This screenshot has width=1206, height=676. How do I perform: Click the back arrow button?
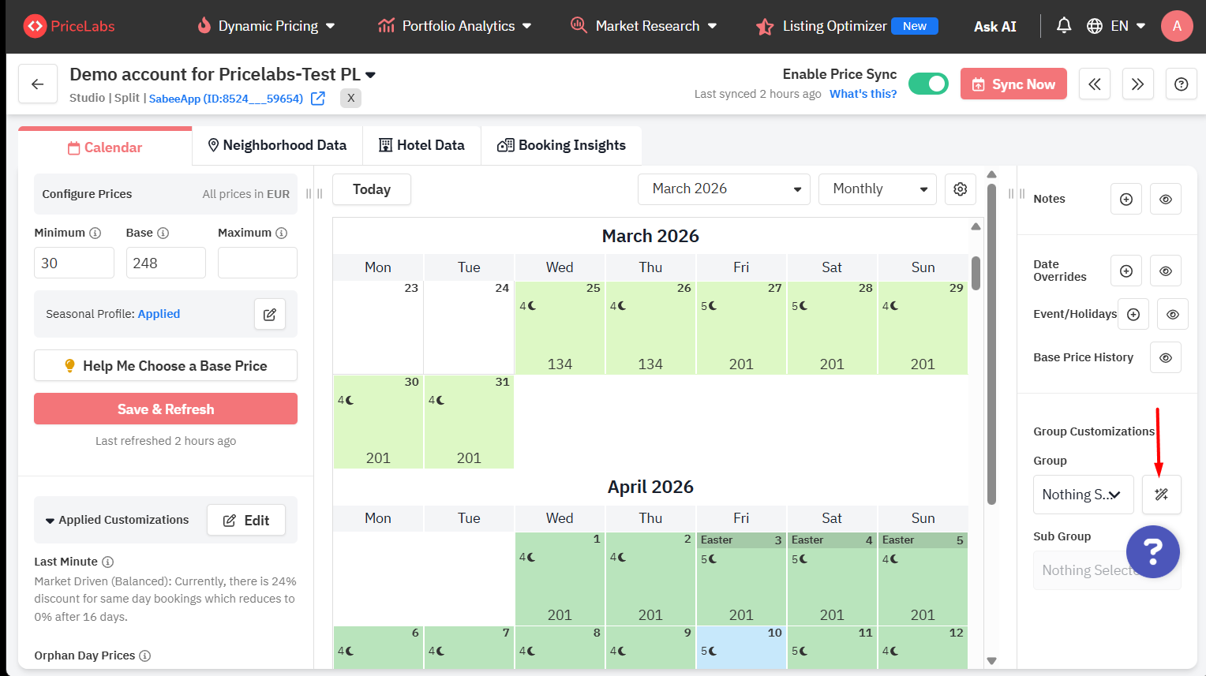[x=38, y=84]
